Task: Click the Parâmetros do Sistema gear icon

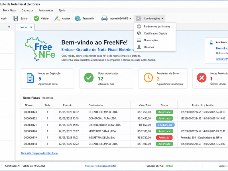Action: (139, 27)
